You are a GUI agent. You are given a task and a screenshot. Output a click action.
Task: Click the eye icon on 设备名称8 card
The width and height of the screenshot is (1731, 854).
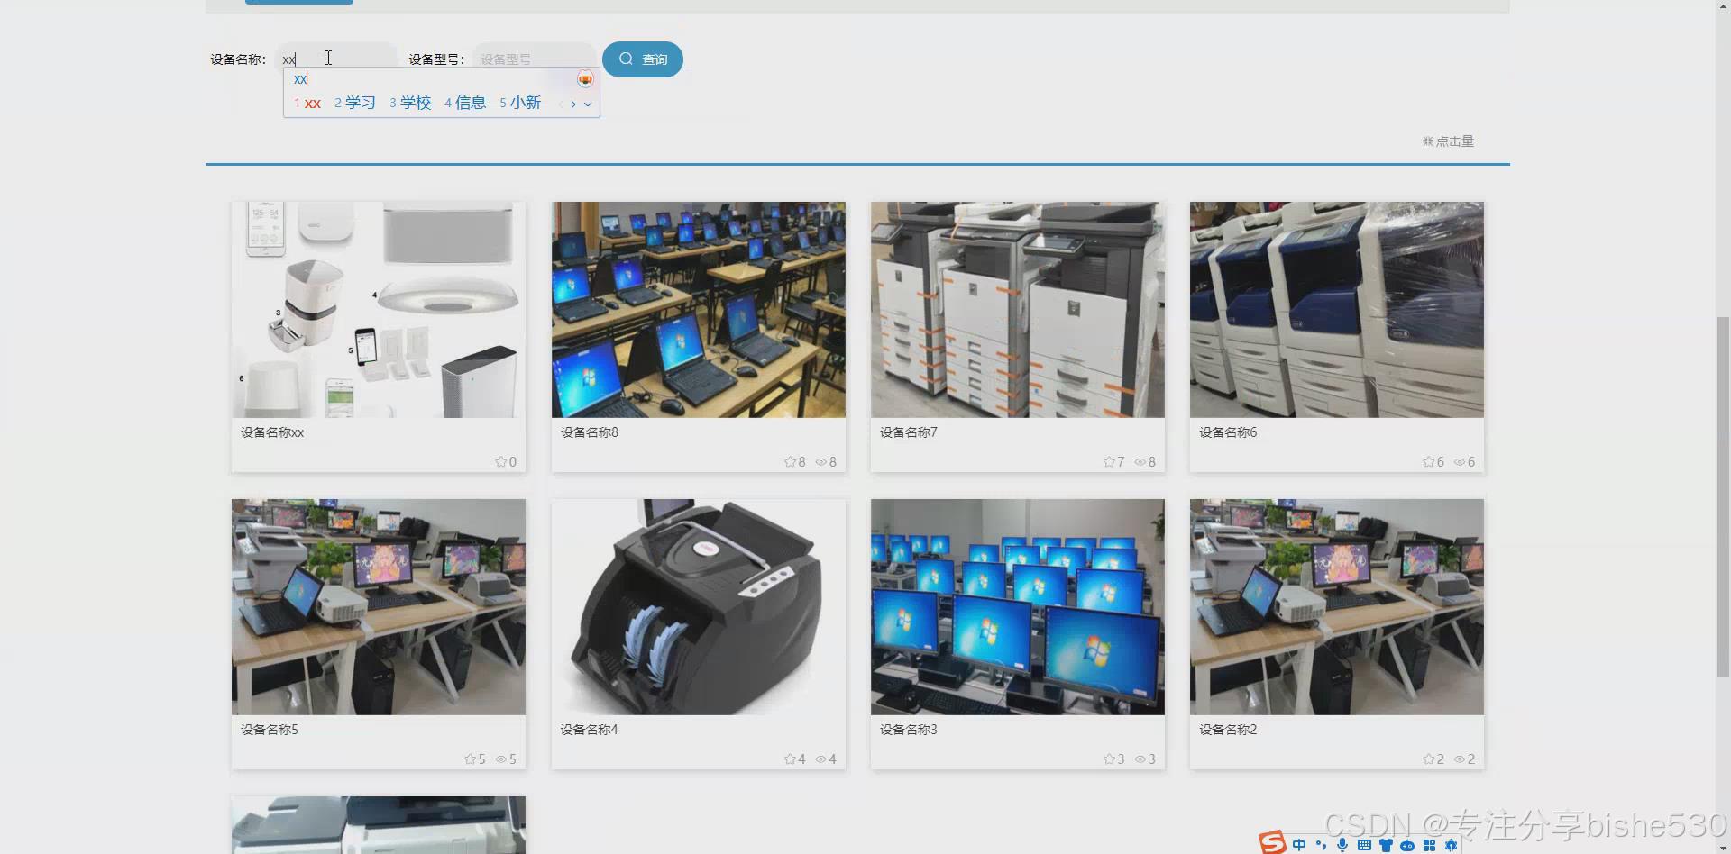pos(821,462)
